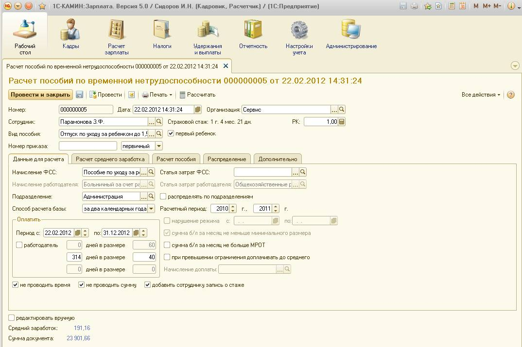Open the Налоги section
This screenshot has height=347, width=522.
click(x=162, y=34)
